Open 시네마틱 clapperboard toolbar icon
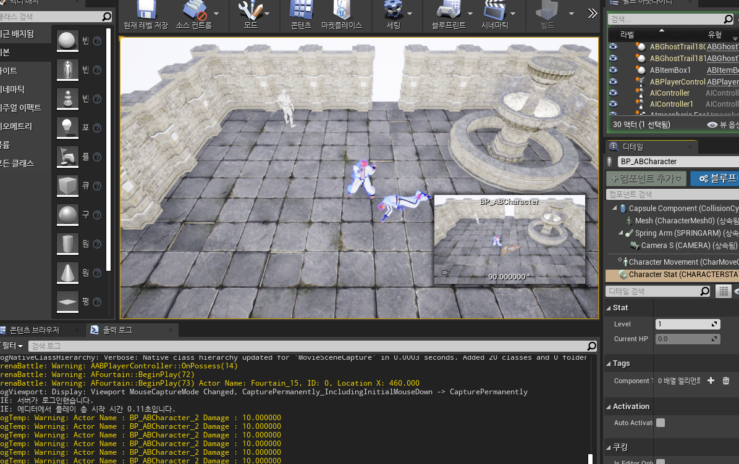 tap(495, 9)
